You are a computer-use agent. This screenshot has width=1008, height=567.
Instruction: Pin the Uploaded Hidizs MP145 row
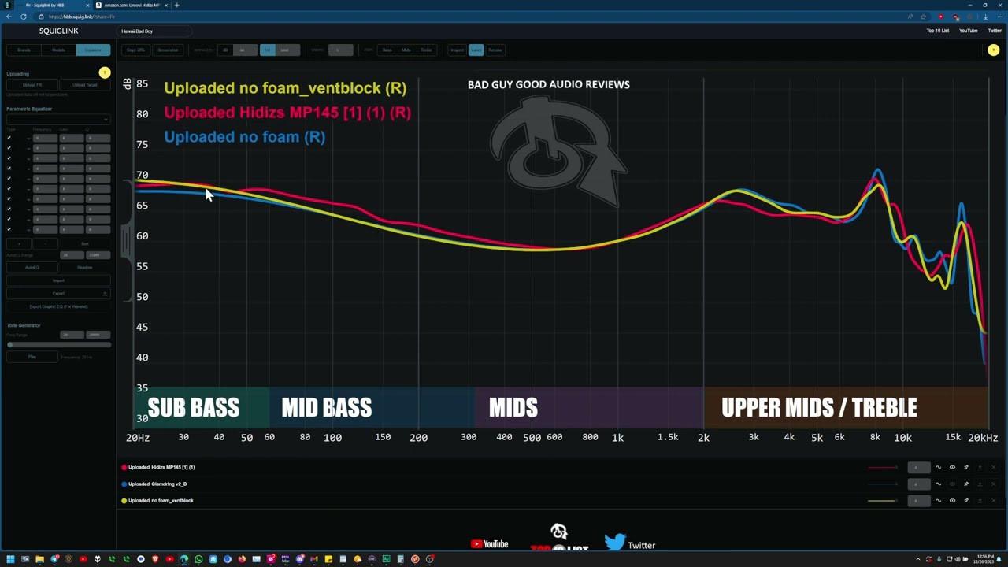click(966, 467)
